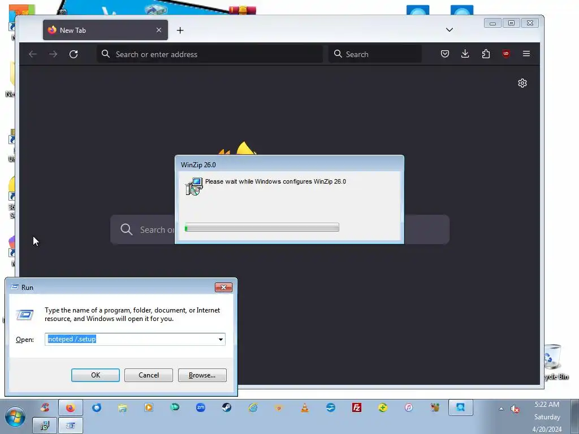Image resolution: width=579 pixels, height=434 pixels.
Task: Minimize the Firefox window
Action: 492,23
